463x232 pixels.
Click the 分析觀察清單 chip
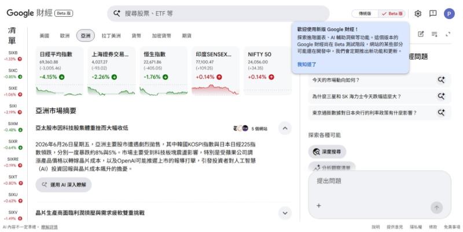pos(332,167)
